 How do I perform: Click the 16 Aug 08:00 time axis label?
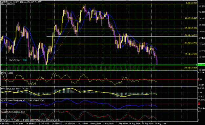point(134,124)
